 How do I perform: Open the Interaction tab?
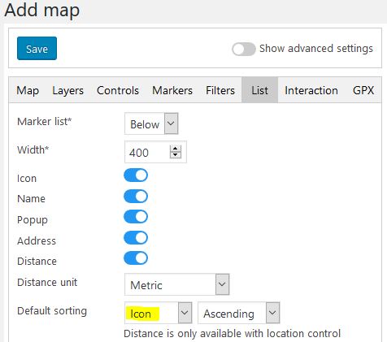311,90
